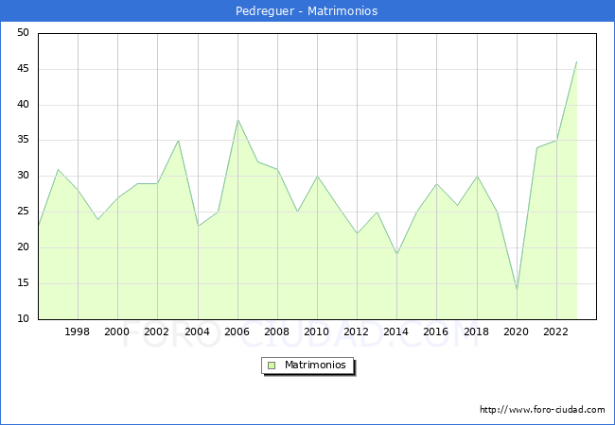The image size is (615, 425).
Task: Select the 2022 x-axis label
Action: (555, 331)
